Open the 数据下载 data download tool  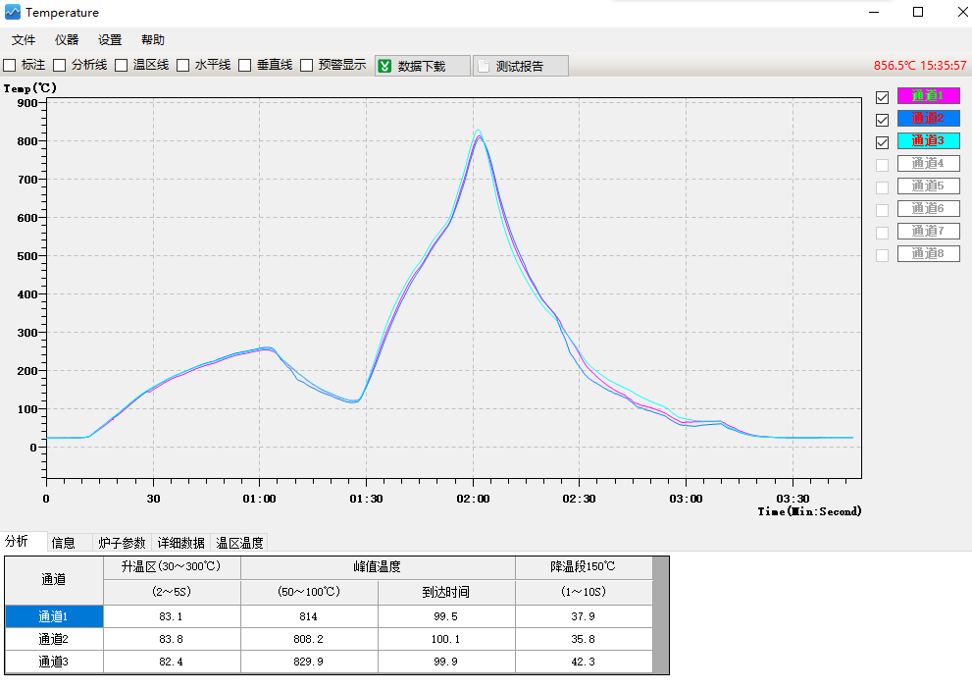422,65
